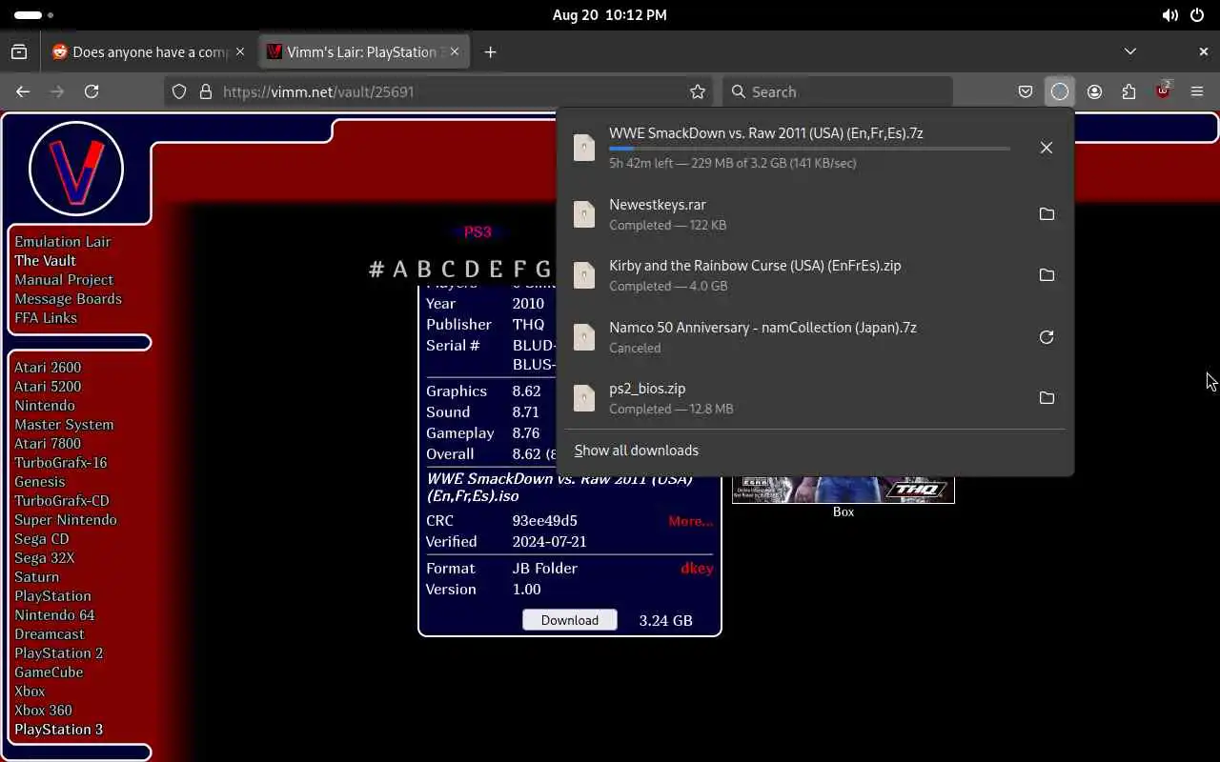
Task: Go back to previous page
Action: 23,91
